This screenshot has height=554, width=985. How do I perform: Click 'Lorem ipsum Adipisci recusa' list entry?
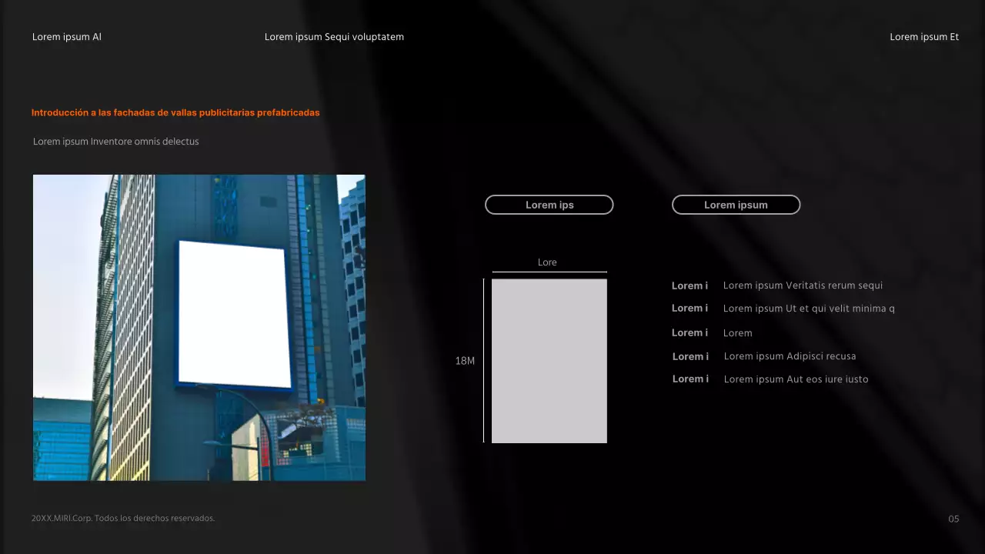coord(790,356)
